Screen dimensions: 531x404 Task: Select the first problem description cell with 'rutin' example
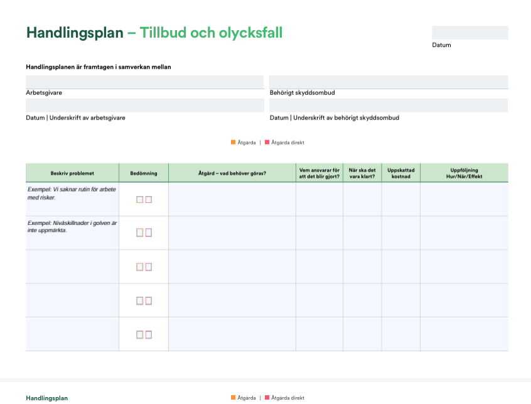pos(72,199)
